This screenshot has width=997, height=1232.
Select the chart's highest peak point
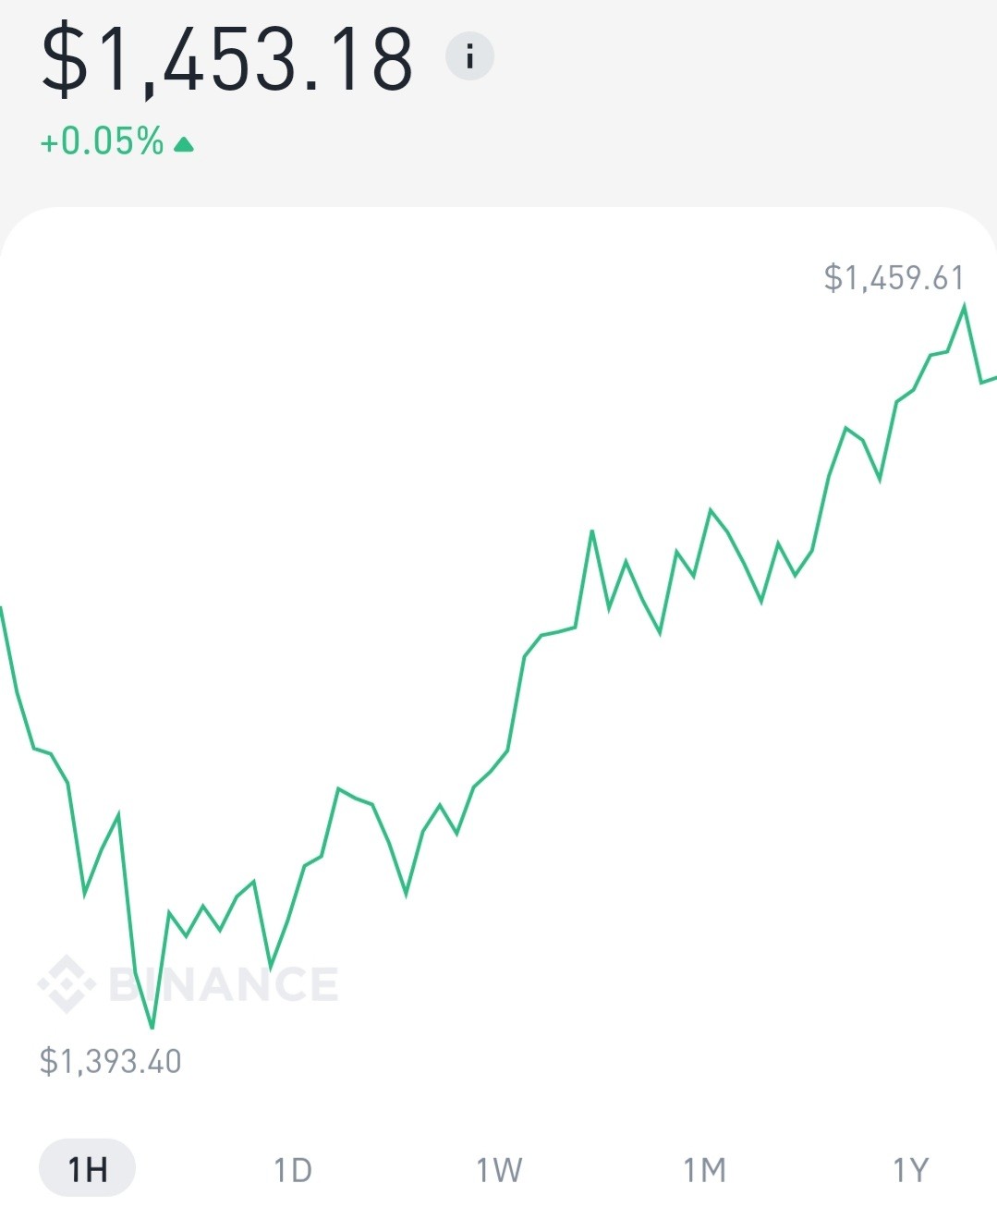(x=965, y=305)
